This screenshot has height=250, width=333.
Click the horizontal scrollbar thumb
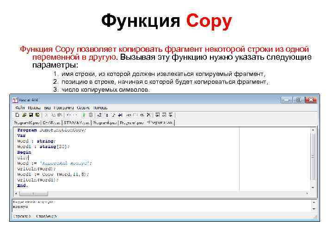pyautogui.click(x=34, y=194)
